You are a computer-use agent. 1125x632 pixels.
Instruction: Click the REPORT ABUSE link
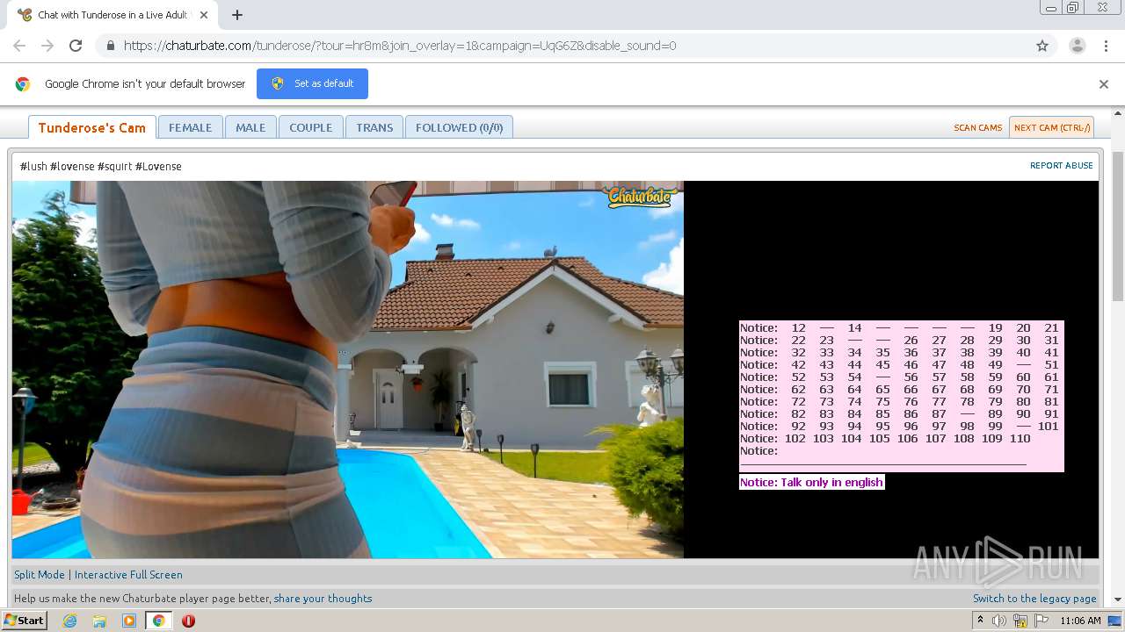click(x=1061, y=165)
